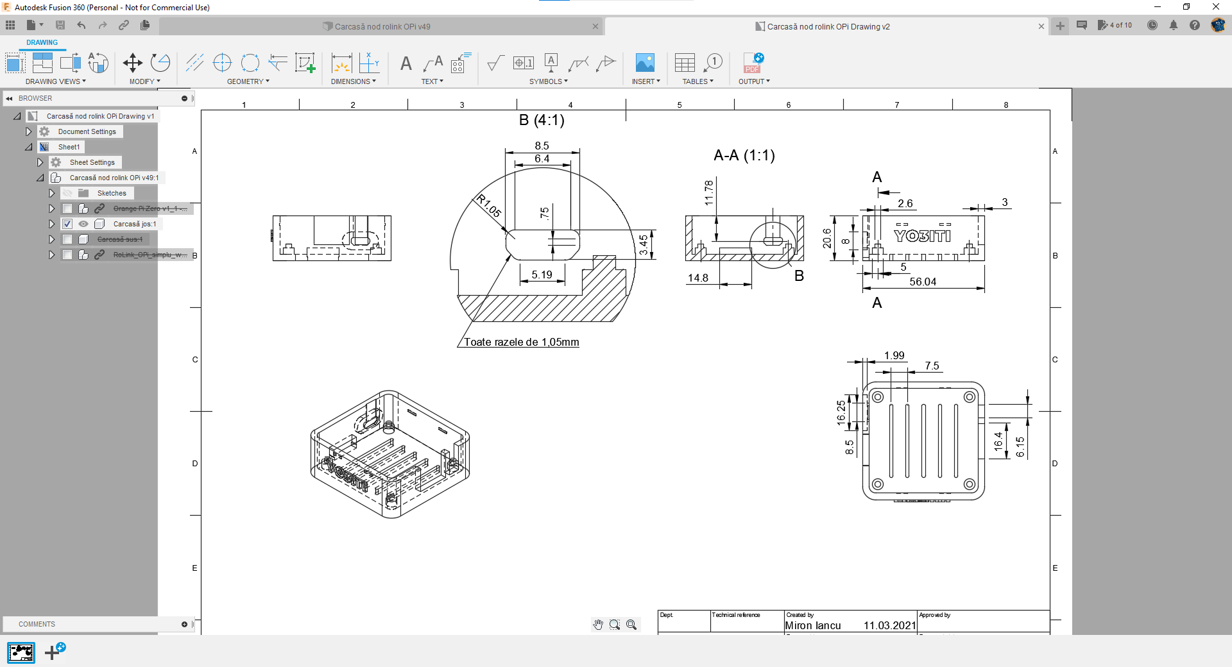This screenshot has width=1232, height=667.
Task: Select the Detail View tool
Action: click(x=98, y=63)
